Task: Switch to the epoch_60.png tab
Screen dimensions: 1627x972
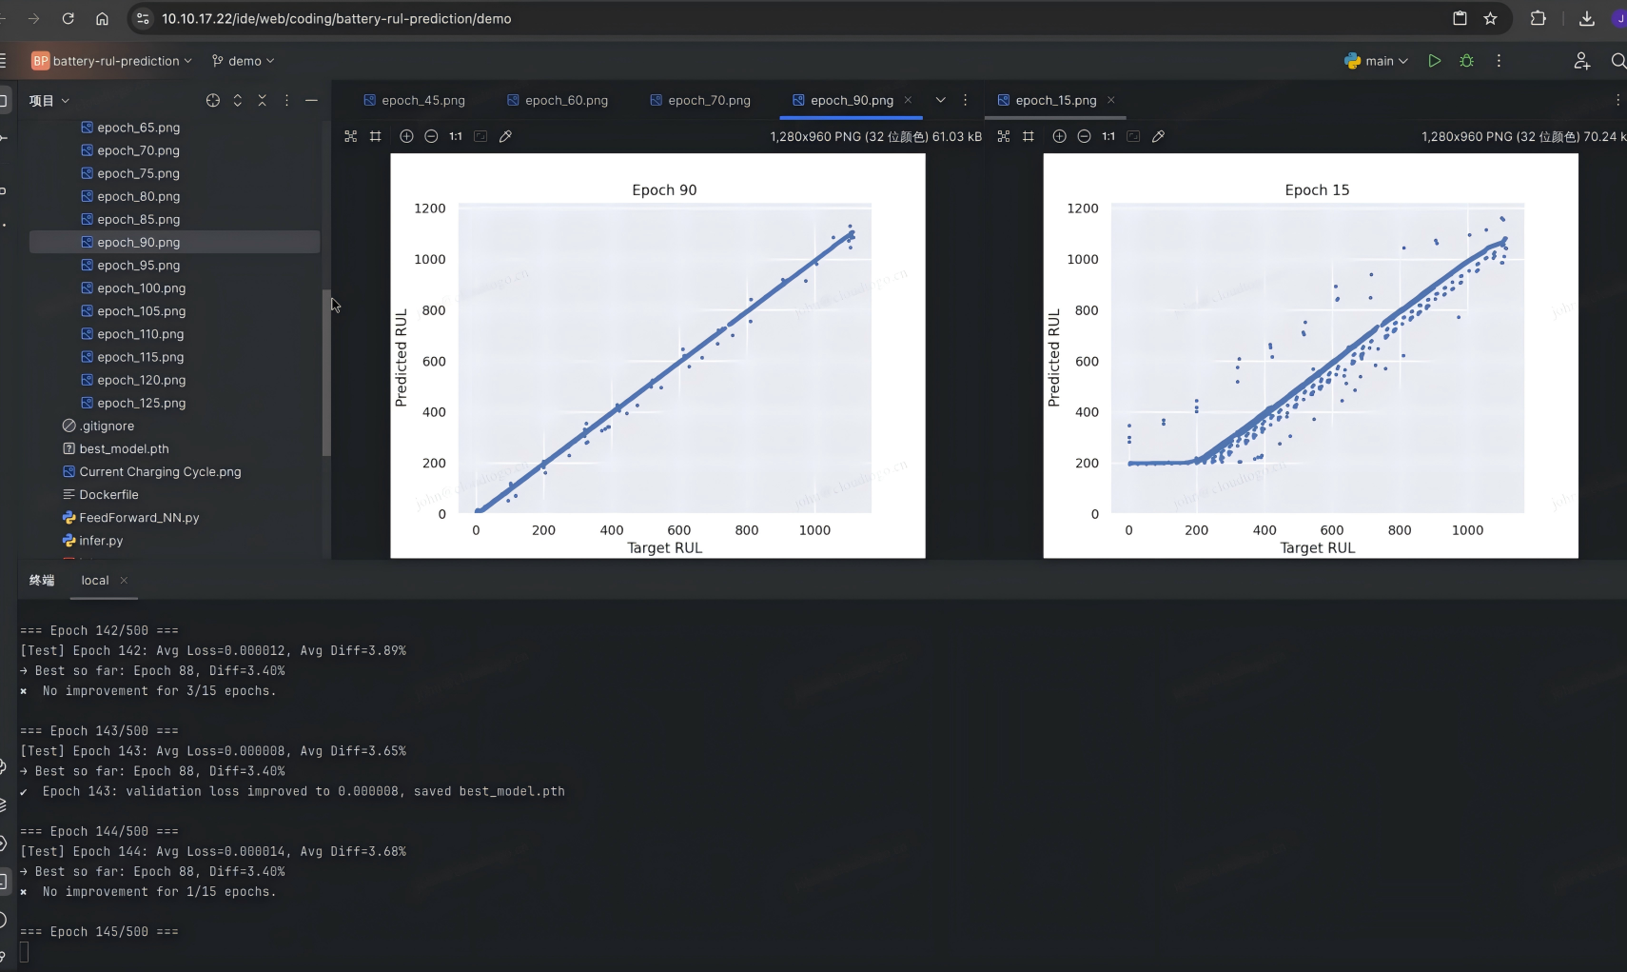Action: [565, 100]
